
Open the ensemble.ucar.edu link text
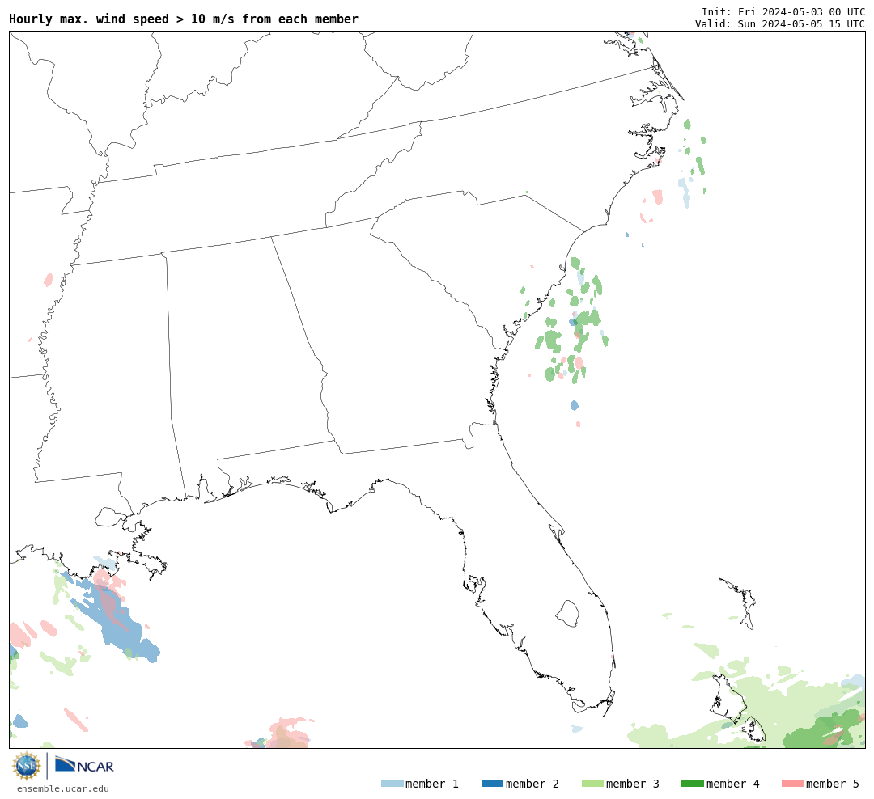[x=63, y=788]
